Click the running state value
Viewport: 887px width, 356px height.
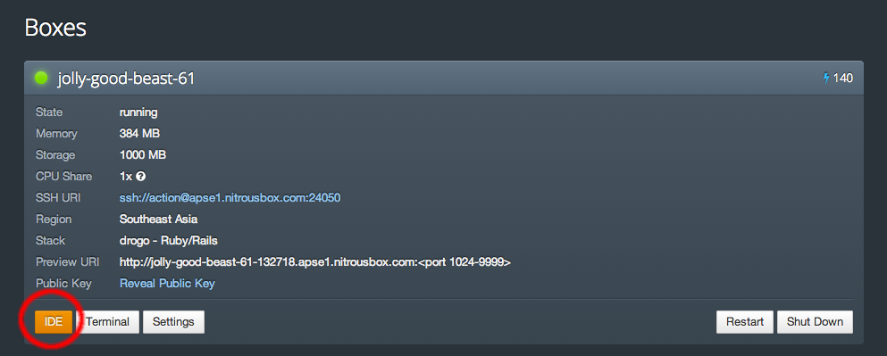tap(138, 112)
